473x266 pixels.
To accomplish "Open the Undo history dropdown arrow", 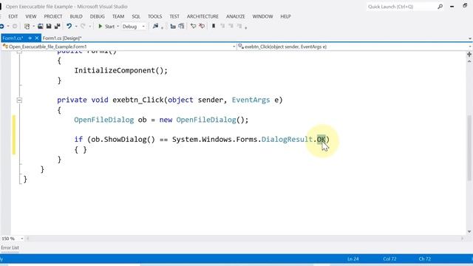I will point(76,27).
